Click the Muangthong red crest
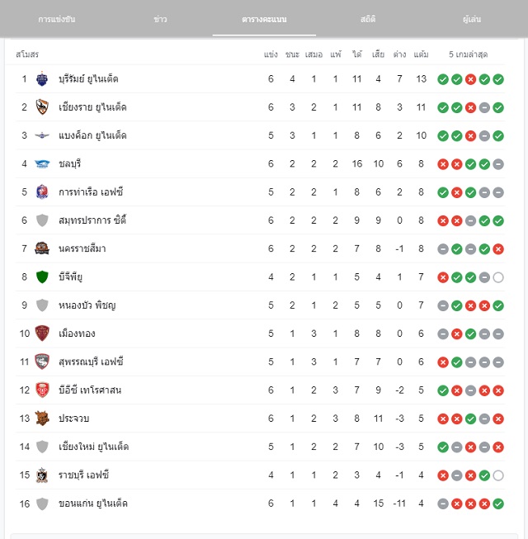 click(42, 333)
